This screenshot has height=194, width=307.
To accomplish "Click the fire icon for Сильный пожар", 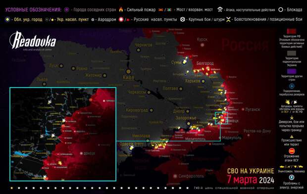I will tap(121, 9).
